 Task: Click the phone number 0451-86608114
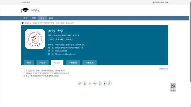pyautogui.click(x=61, y=51)
